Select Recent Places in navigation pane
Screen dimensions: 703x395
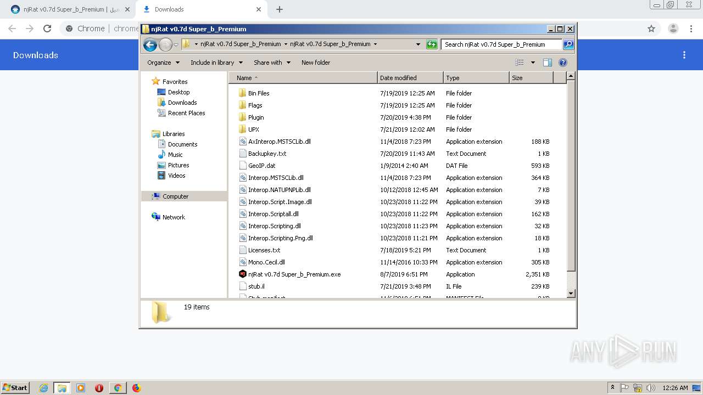[x=186, y=113]
